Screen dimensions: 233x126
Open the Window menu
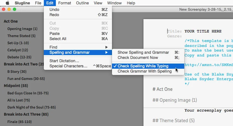click(114, 3)
